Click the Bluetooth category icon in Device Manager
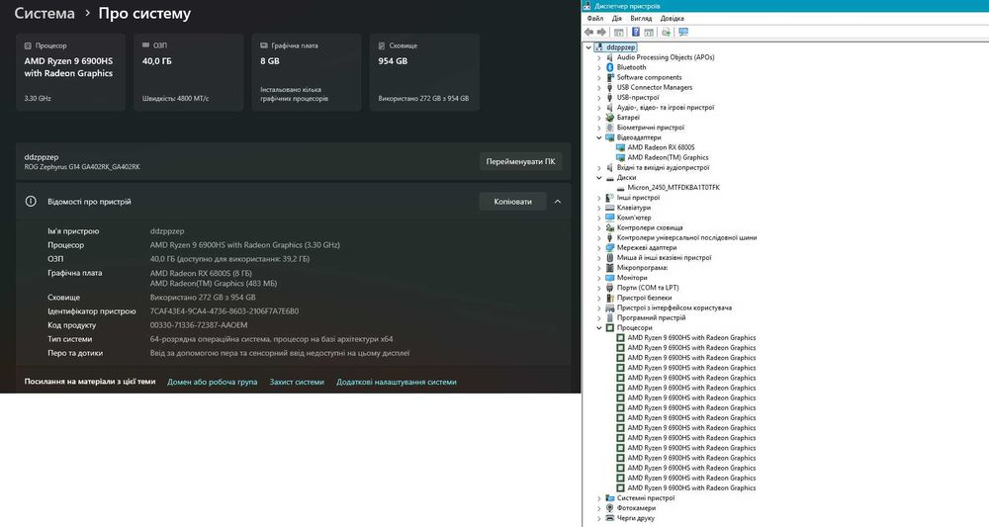Image resolution: width=989 pixels, height=527 pixels. click(x=610, y=67)
